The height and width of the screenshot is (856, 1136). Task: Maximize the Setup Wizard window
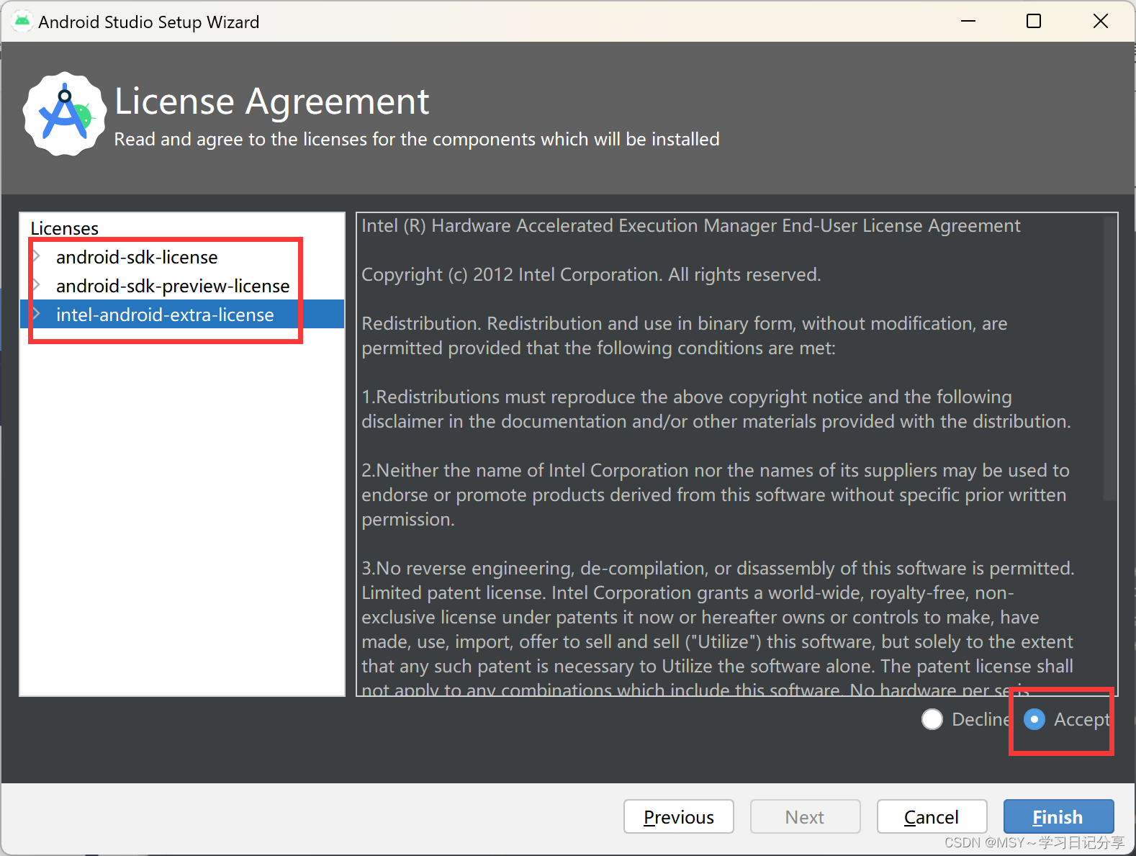(1034, 21)
